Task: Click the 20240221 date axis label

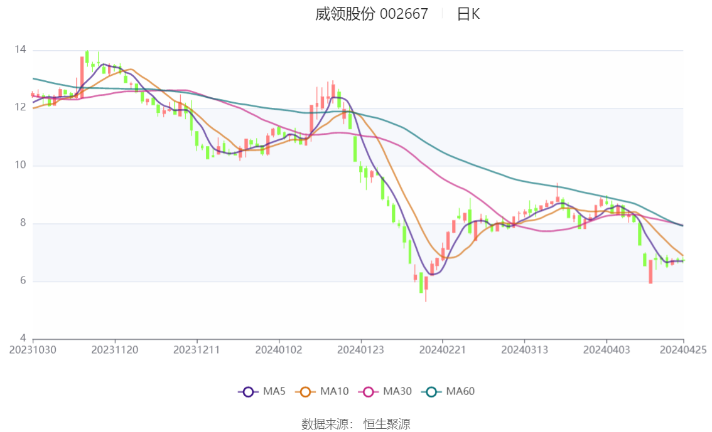Action: pos(443,350)
